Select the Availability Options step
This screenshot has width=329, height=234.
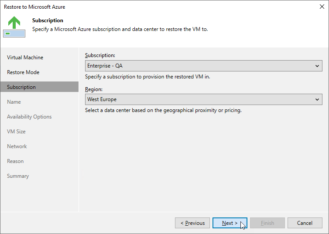click(x=29, y=117)
